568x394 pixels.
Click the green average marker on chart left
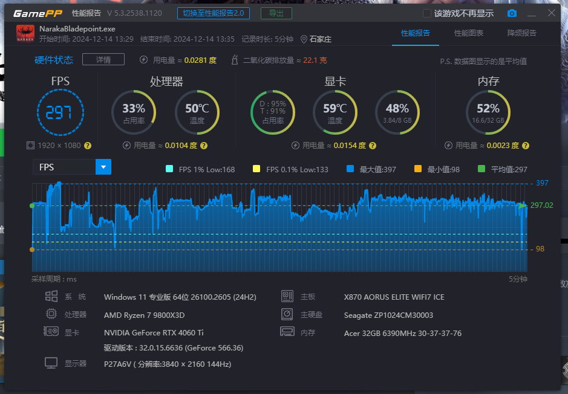tap(32, 205)
